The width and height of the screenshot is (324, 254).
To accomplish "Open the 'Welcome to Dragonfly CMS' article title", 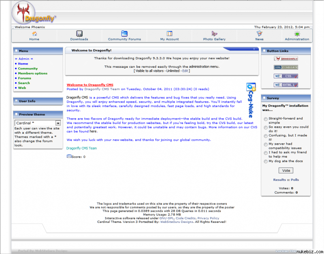I will coord(90,85).
